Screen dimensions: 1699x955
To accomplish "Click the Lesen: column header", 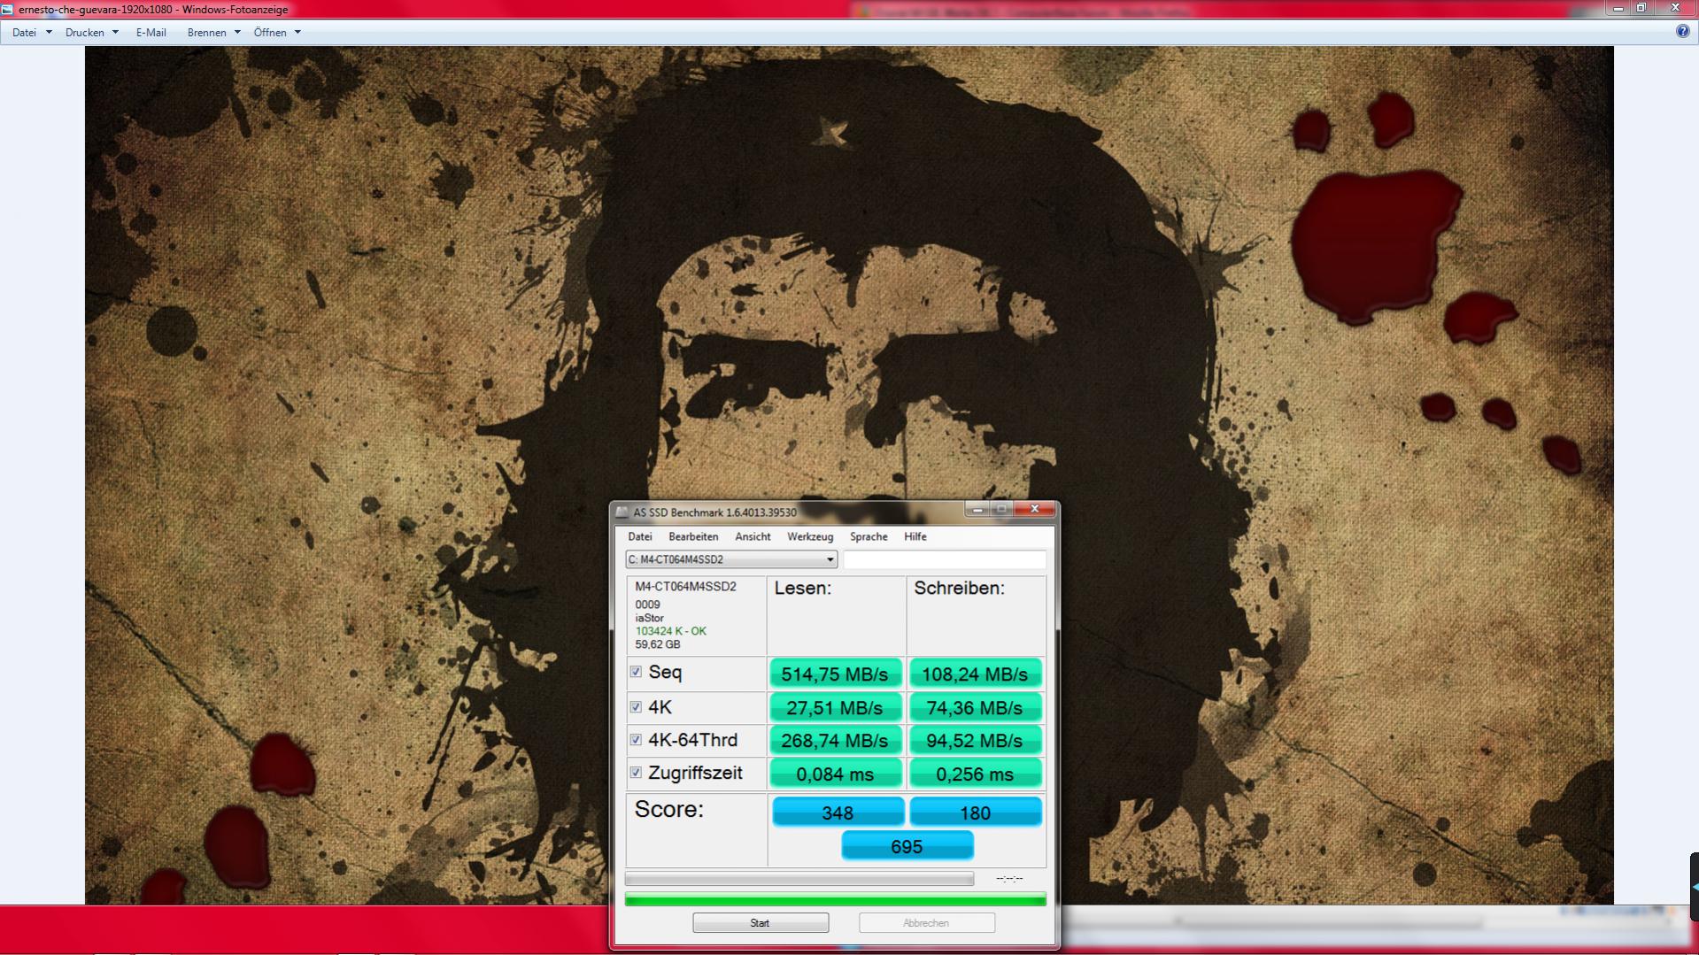I will 803,589.
